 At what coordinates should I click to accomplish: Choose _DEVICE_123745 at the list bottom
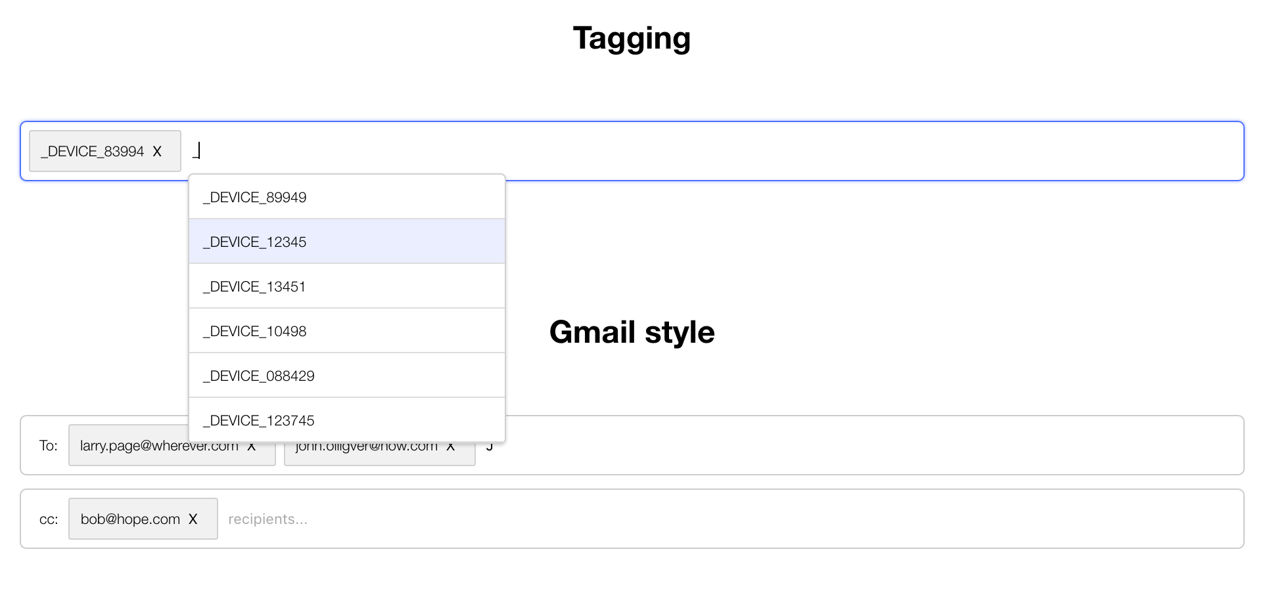pyautogui.click(x=258, y=420)
